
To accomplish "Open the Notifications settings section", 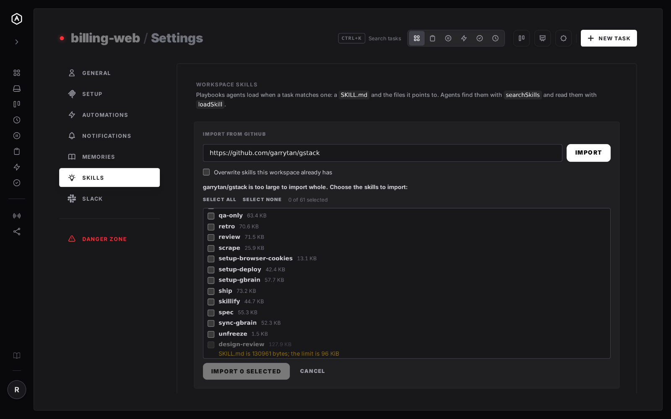I will 109,136.
